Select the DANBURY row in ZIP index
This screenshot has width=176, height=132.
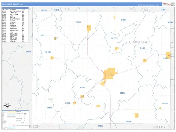(x=13, y=13)
